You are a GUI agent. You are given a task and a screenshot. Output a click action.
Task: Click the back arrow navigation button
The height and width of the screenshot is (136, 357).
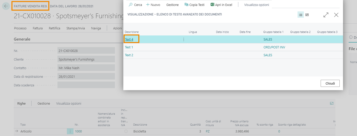(x=6, y=6)
